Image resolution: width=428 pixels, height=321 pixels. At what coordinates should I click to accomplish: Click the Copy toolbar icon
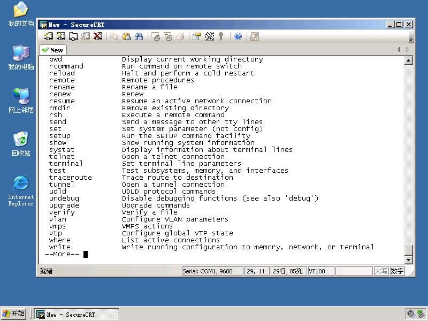pos(114,36)
